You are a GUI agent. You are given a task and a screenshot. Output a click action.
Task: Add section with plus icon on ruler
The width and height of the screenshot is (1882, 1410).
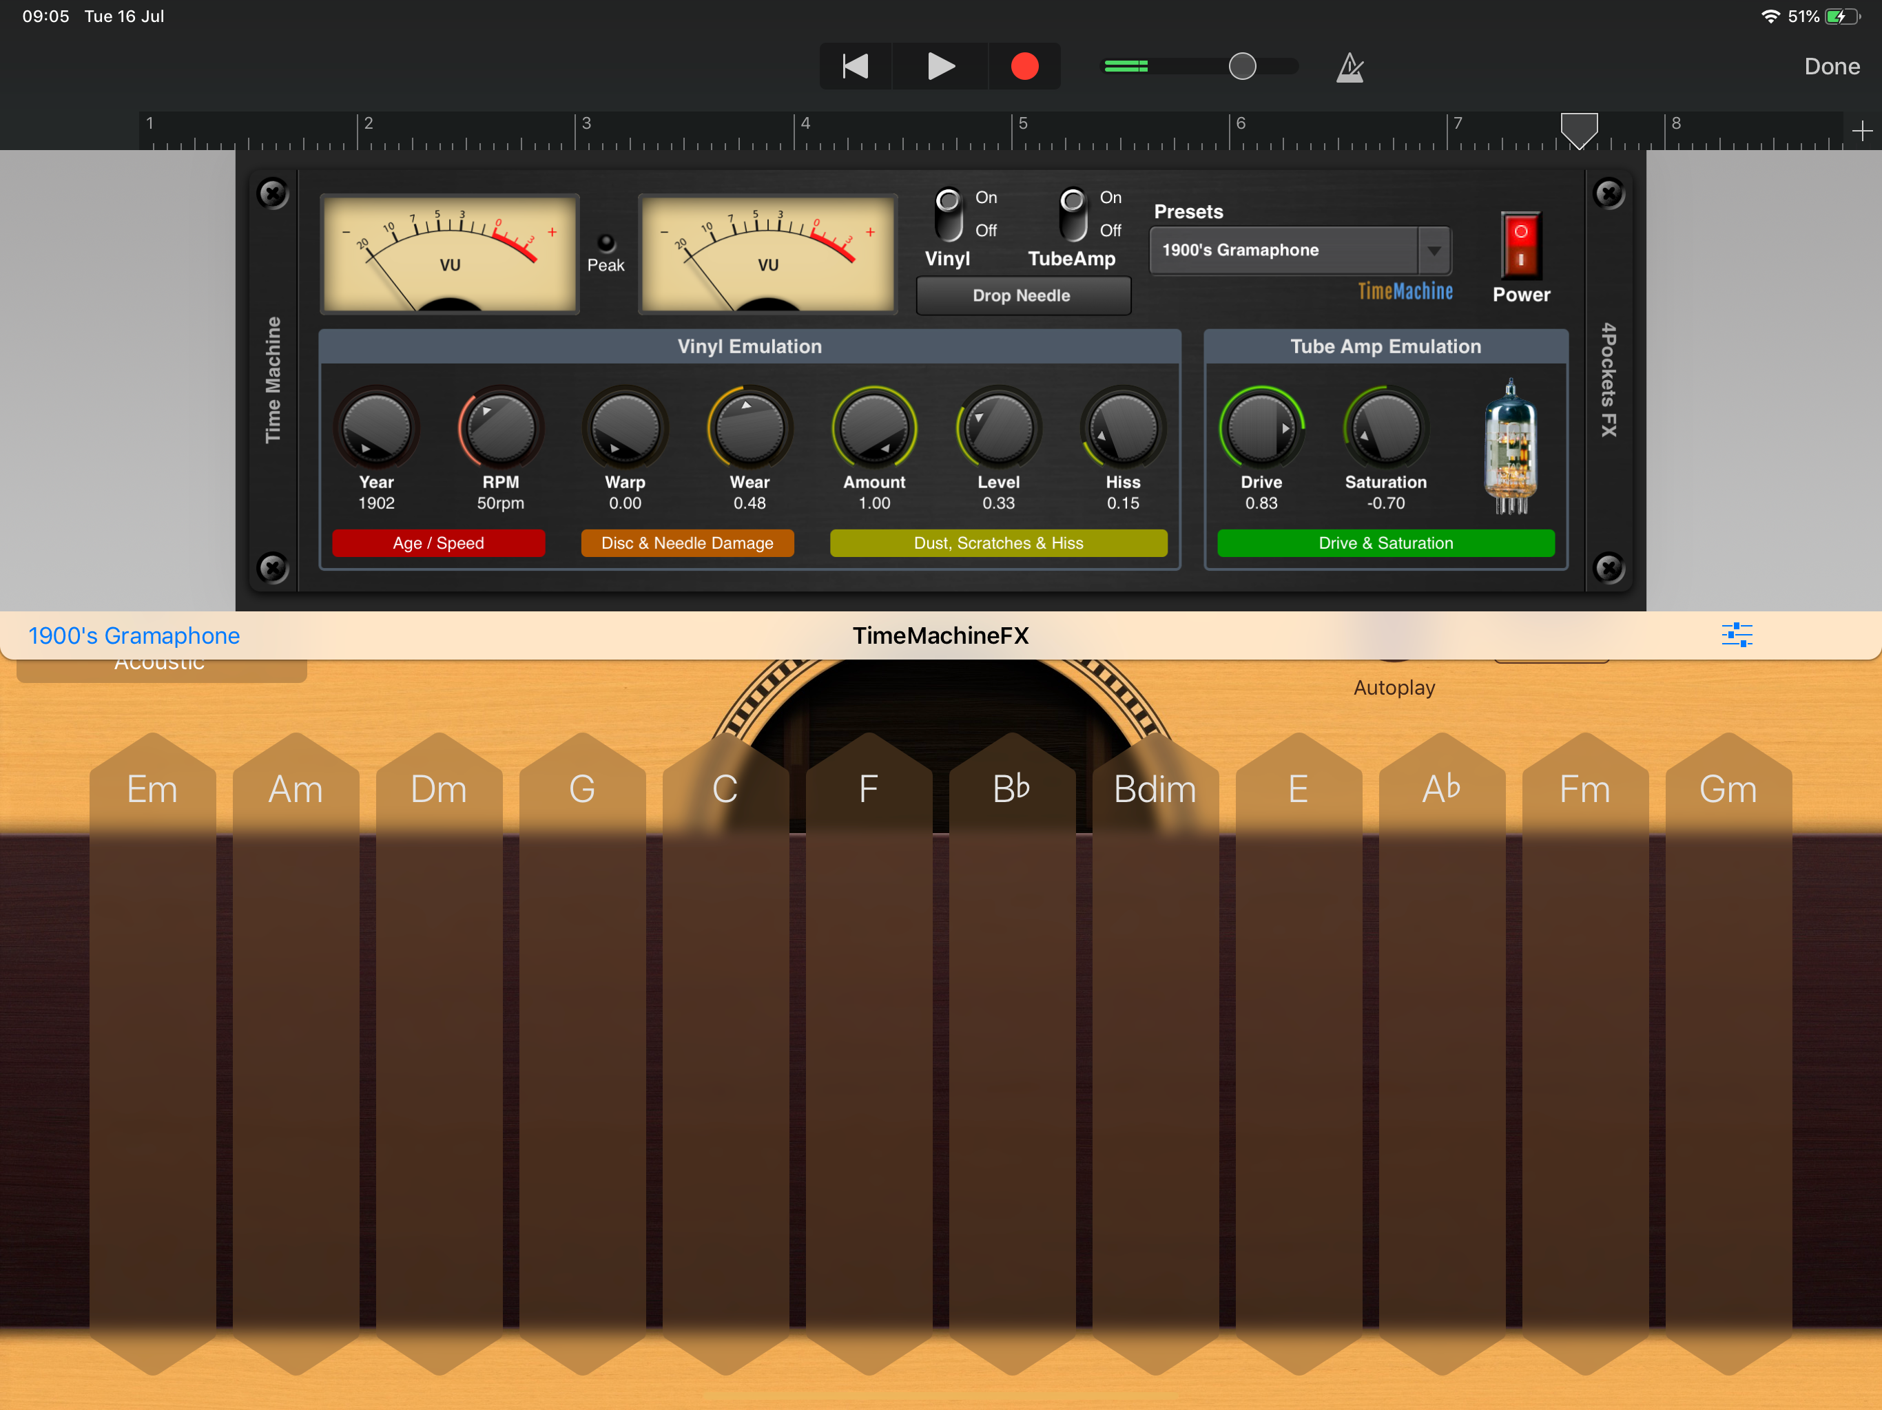(1861, 131)
